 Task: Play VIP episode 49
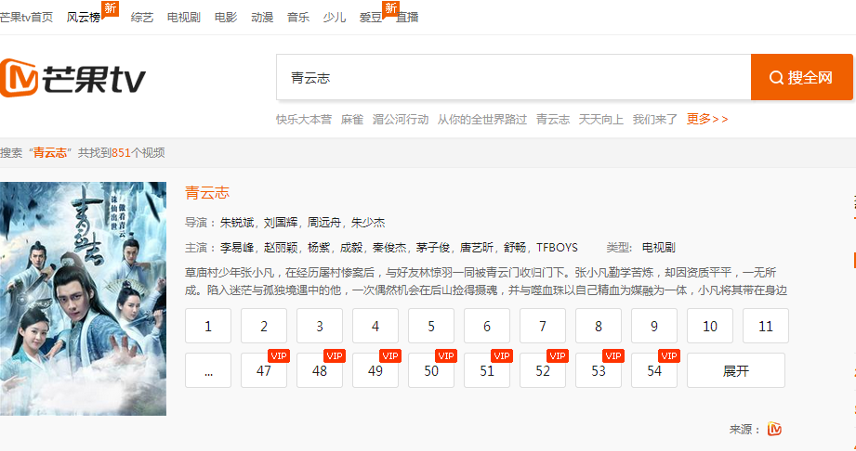click(x=375, y=371)
